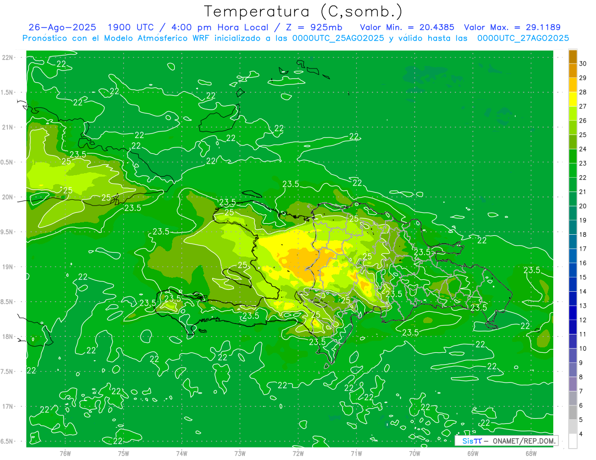
Task: Click the '17N' latitude axis label
Action: pyautogui.click(x=8, y=406)
